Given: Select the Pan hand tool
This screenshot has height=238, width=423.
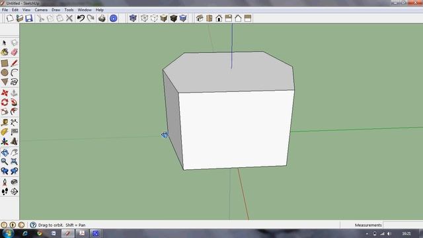Looking at the screenshot, I should point(14,153).
